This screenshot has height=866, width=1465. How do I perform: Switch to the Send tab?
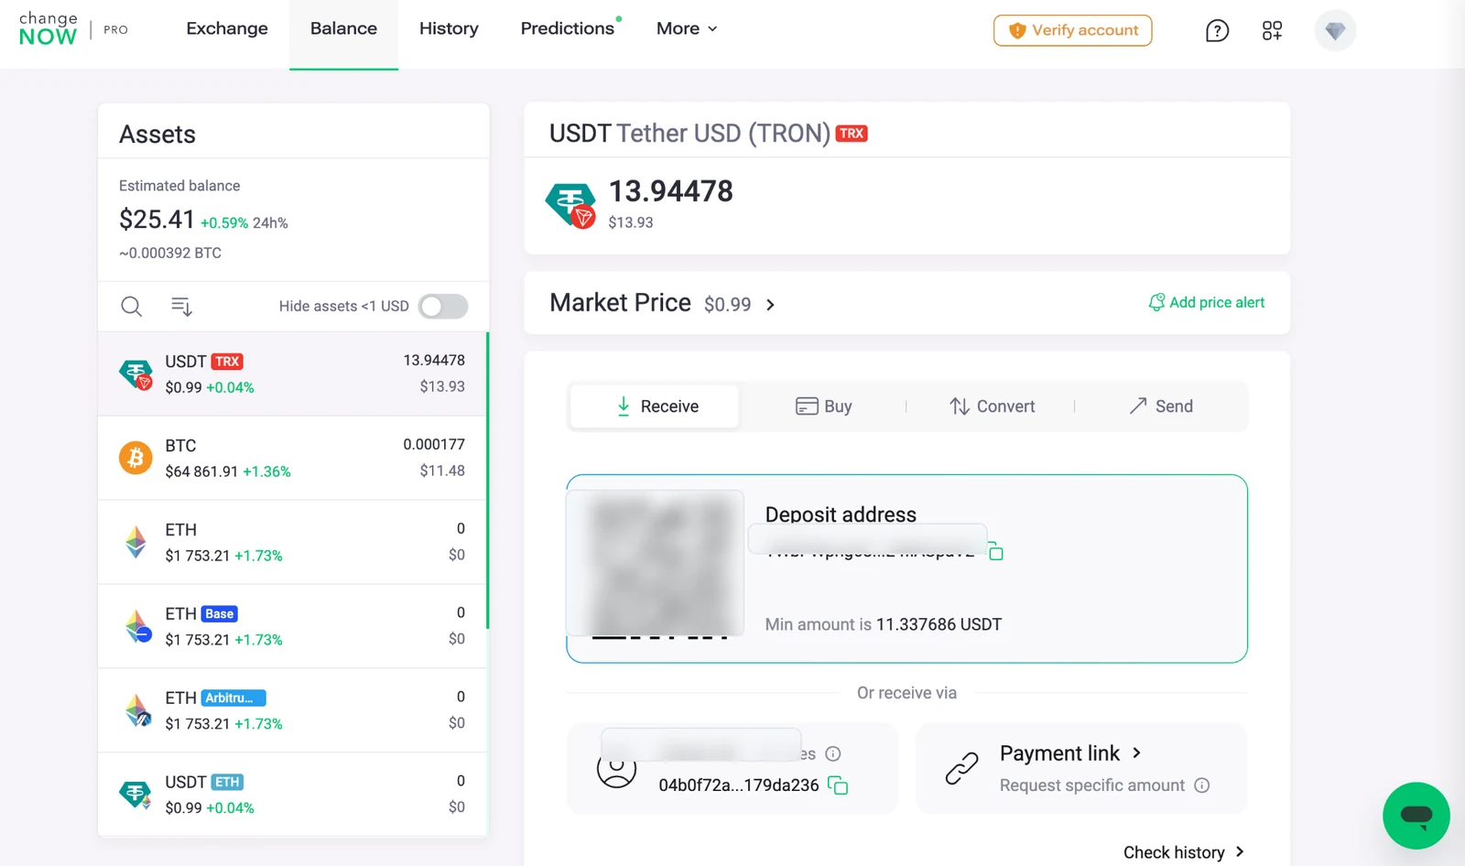[x=1161, y=406]
